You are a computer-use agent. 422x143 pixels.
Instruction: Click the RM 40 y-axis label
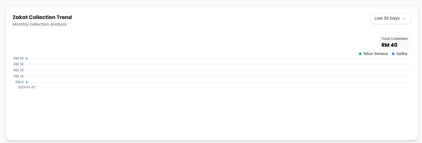tap(18, 59)
